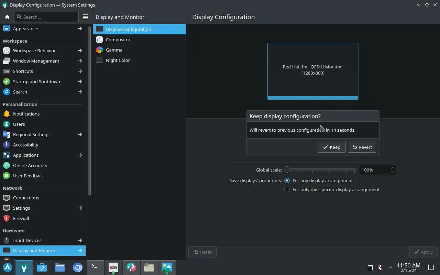The height and width of the screenshot is (275, 440).
Task: Launch the web browser from taskbar
Action: [77, 267]
